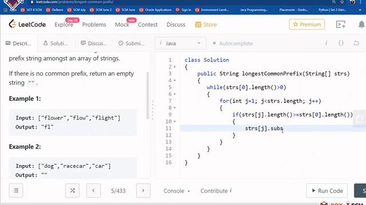Switch to the Submissions tab
This screenshot has height=205, width=366.
[x=132, y=43]
